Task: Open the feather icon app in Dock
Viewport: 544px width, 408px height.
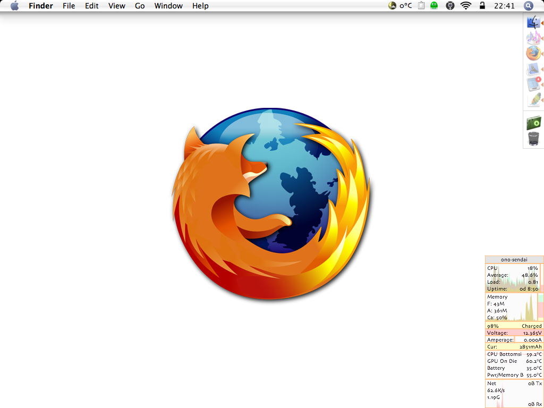Action: click(x=534, y=100)
